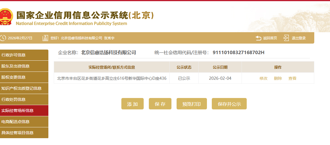Open 行政许可信息 in sidebar
This screenshot has height=145, width=330.
click(x=24, y=55)
